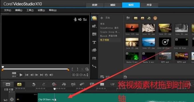Open Record/Capture Option film-reel icon
Viewport: 194px width, 102px height.
coord(54,84)
